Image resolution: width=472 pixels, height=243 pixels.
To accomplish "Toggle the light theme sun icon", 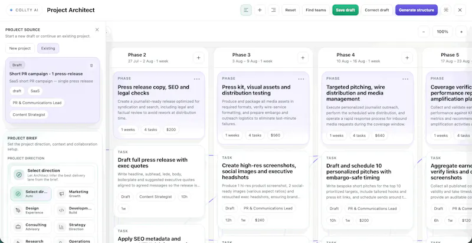I will [446, 10].
